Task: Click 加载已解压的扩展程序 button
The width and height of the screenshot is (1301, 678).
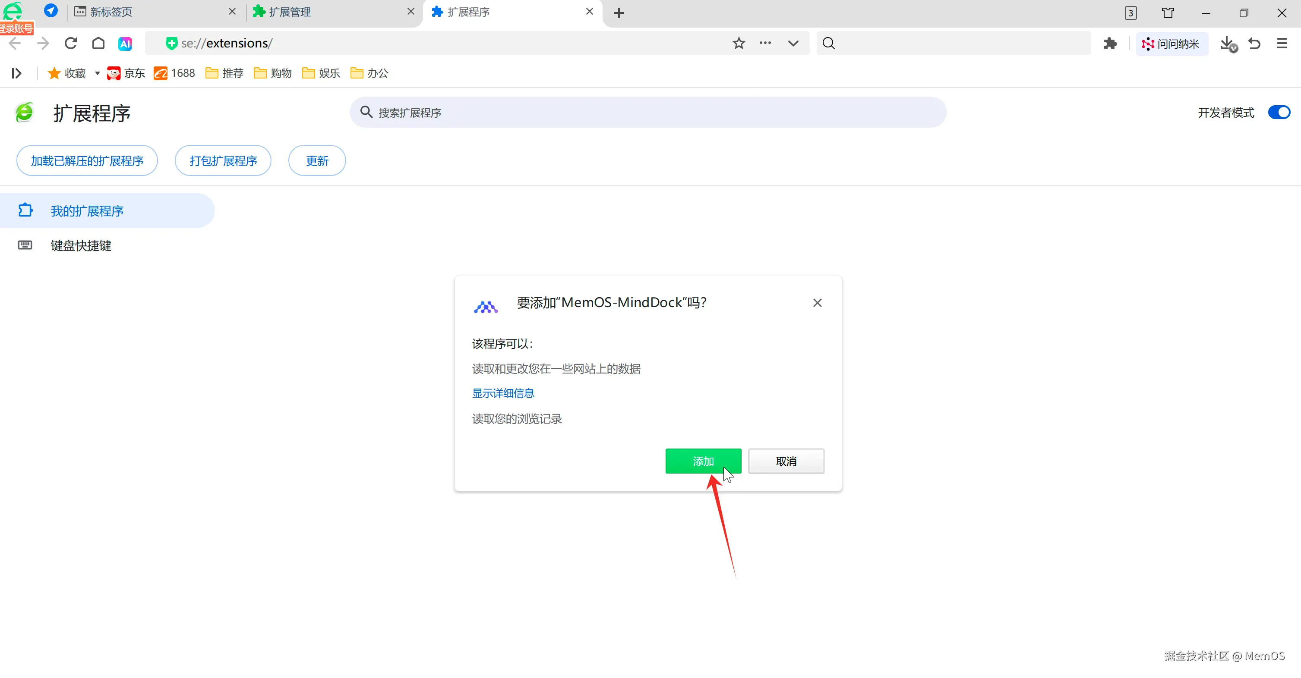Action: (x=87, y=160)
